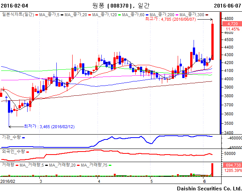Click the 3400 price axis label
Viewport: 242px width, 193px height.
pyautogui.click(x=229, y=133)
